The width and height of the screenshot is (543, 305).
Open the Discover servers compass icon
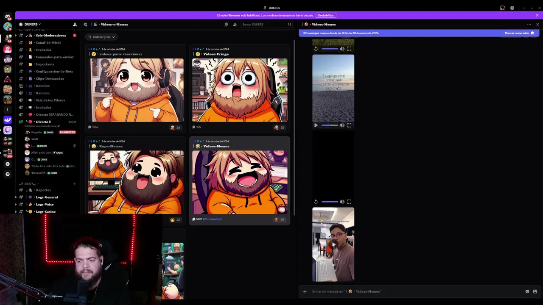point(7,174)
